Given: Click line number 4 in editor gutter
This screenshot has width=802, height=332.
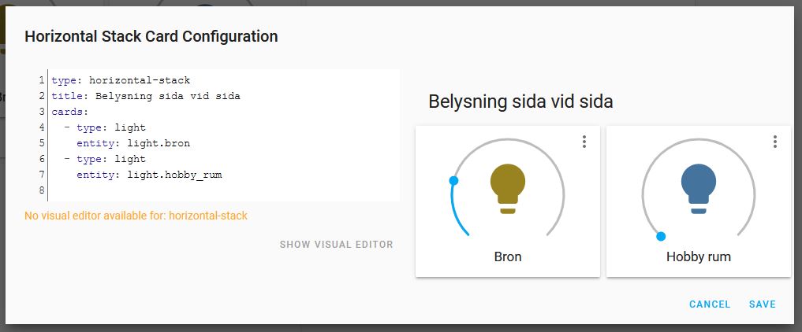Looking at the screenshot, I should click(42, 127).
